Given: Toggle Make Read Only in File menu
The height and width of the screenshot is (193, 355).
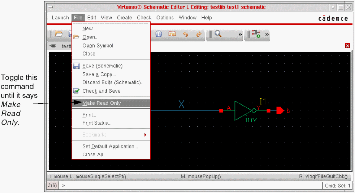Looking at the screenshot, I should point(101,103).
